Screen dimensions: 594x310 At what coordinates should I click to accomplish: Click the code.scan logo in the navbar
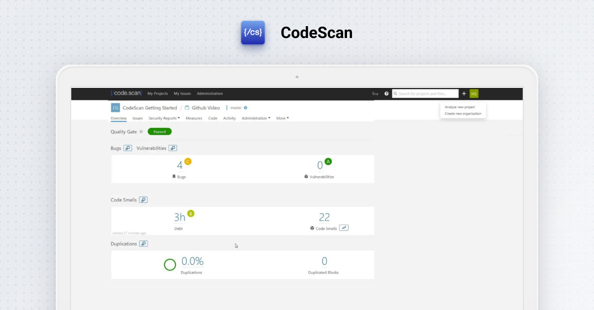click(x=126, y=93)
